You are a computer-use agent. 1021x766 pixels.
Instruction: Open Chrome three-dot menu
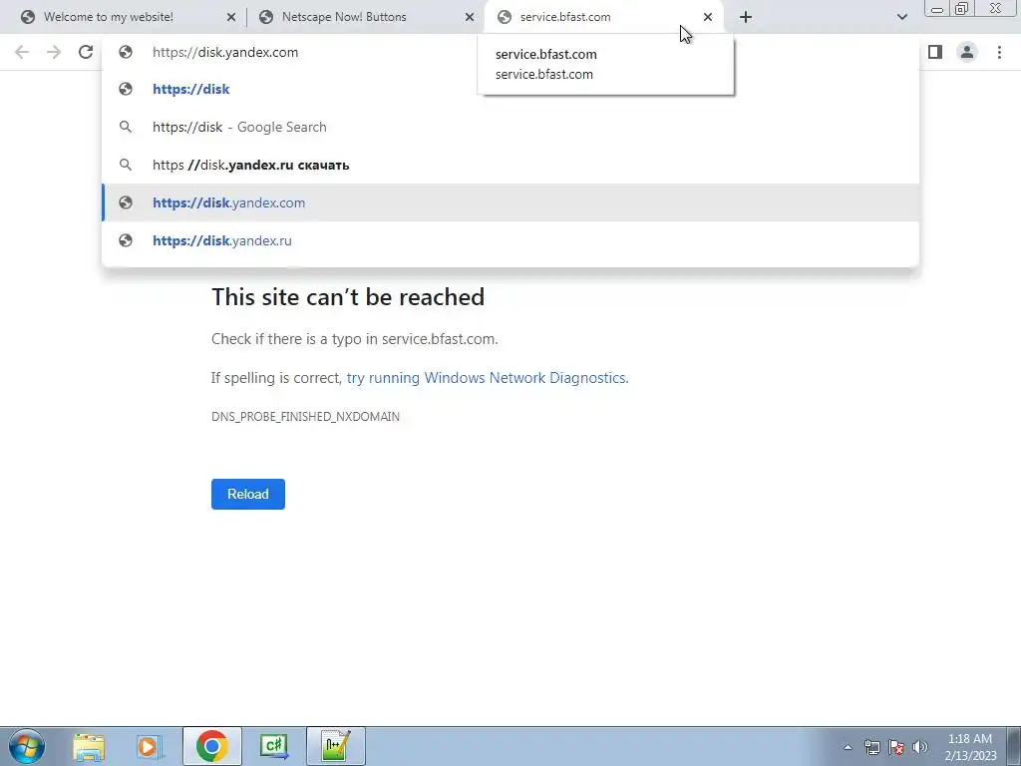(999, 52)
